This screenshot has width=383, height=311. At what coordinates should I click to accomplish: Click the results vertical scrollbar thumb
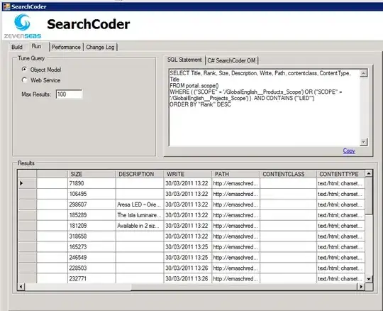[x=369, y=195]
